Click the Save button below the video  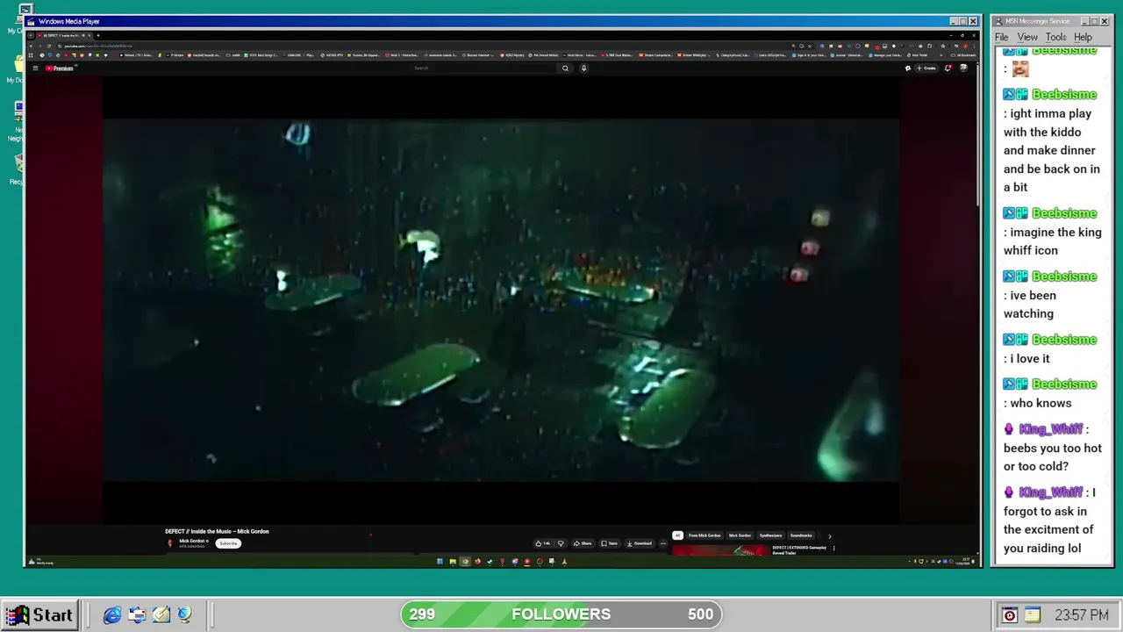click(x=609, y=543)
